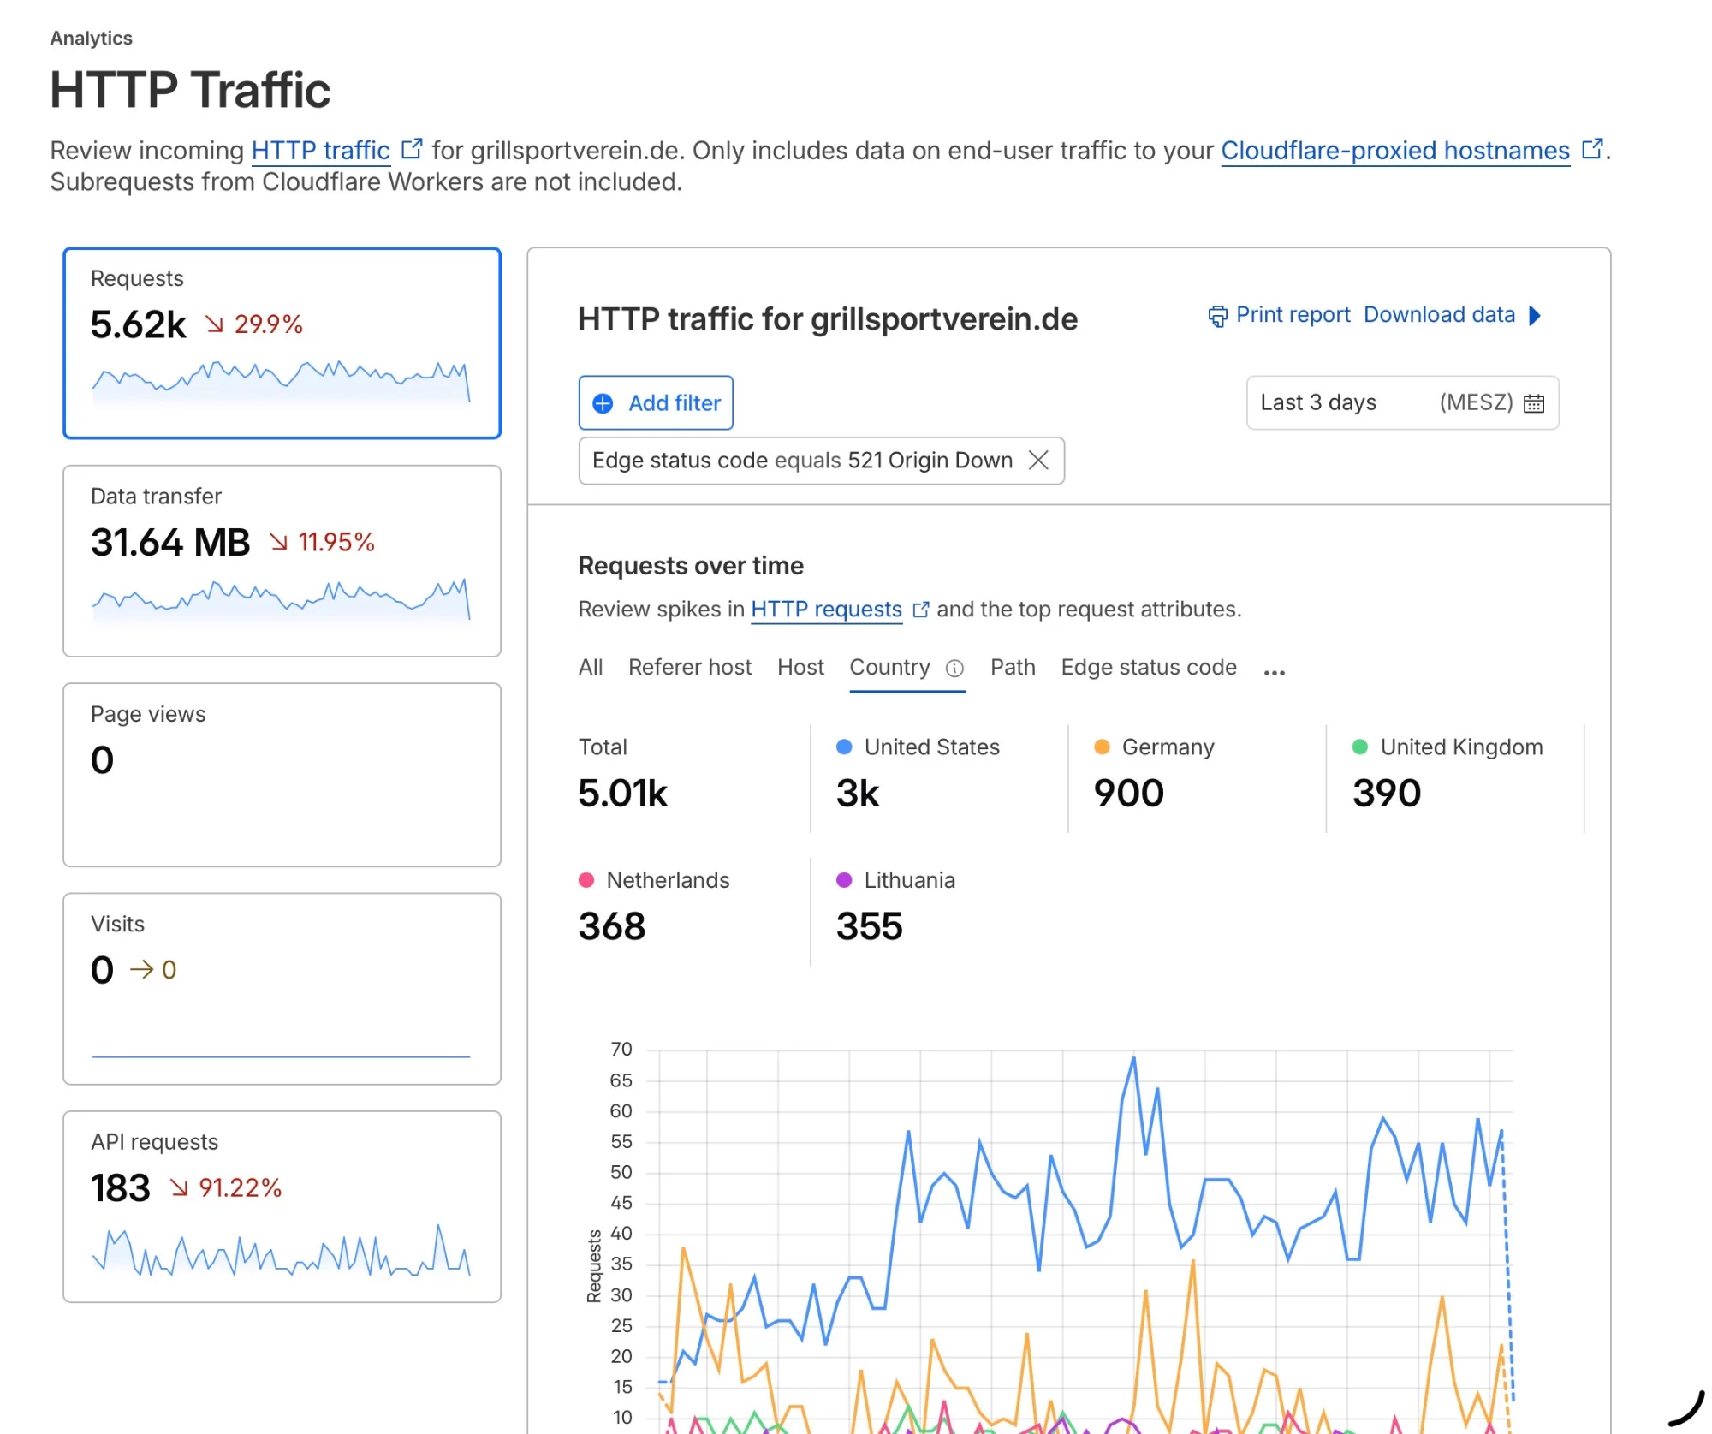Select the API requests metric card
The image size is (1712, 1434).
(282, 1207)
